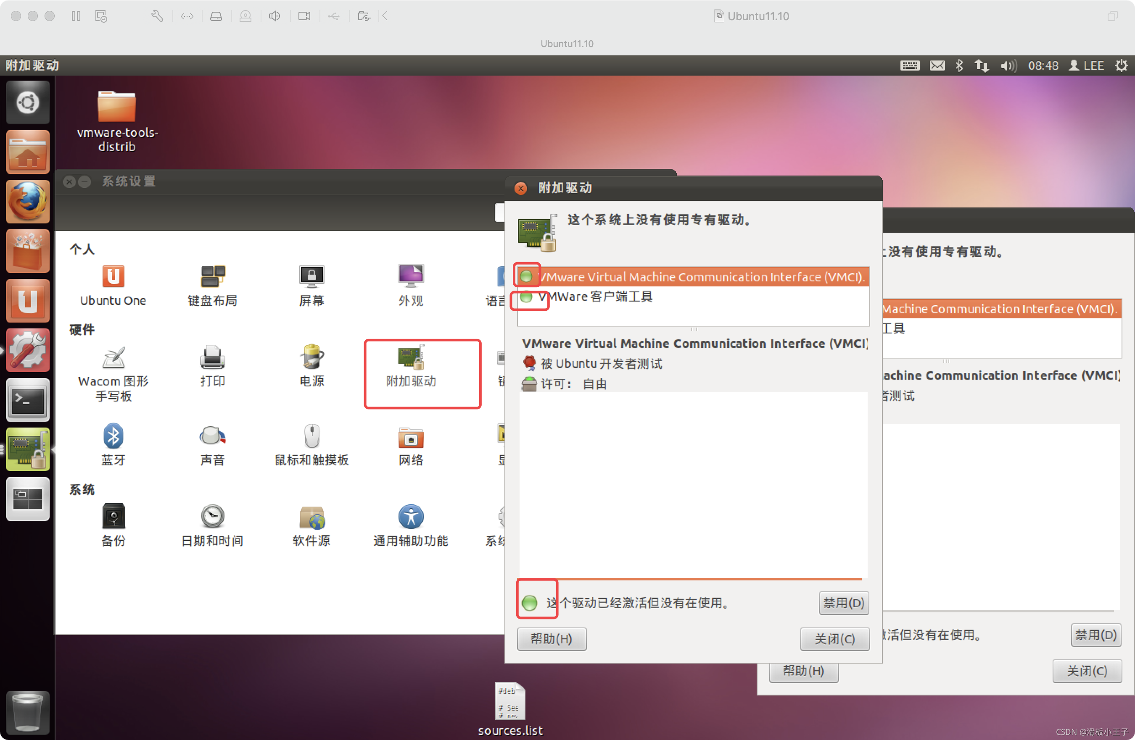This screenshot has height=740, width=1135.
Task: Click 关闭(C) in the background driver dialog
Action: pyautogui.click(x=1087, y=671)
